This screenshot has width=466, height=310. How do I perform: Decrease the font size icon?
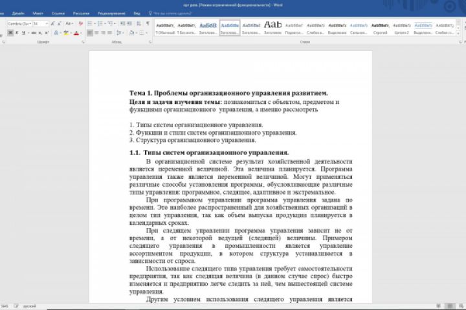pyautogui.click(x=59, y=23)
